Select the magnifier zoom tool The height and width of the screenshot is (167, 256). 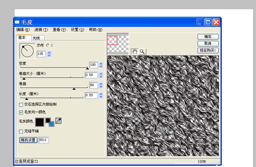coord(142,52)
